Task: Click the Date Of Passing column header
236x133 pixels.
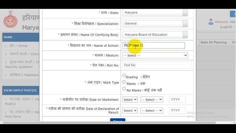Action: point(214,42)
